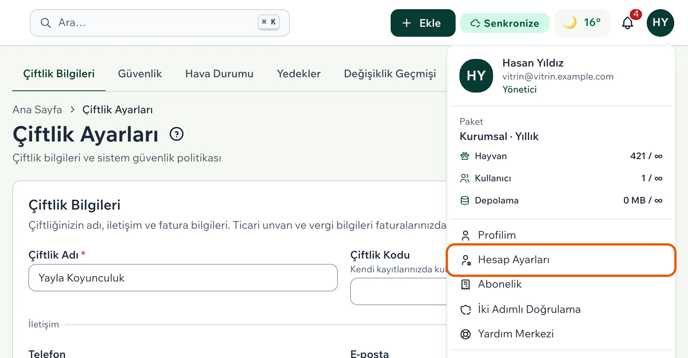Open notifications bell with 4 badge

[x=628, y=23]
